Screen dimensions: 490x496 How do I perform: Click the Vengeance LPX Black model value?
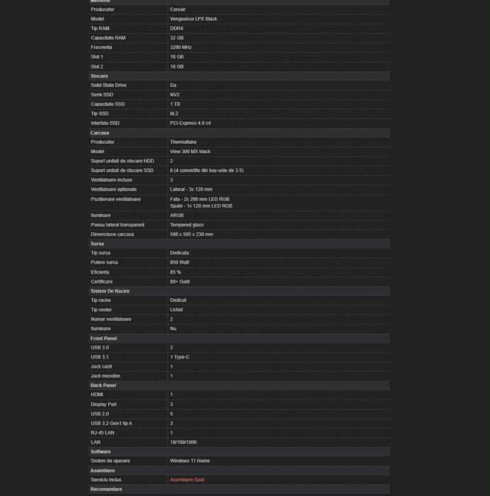[x=194, y=19]
